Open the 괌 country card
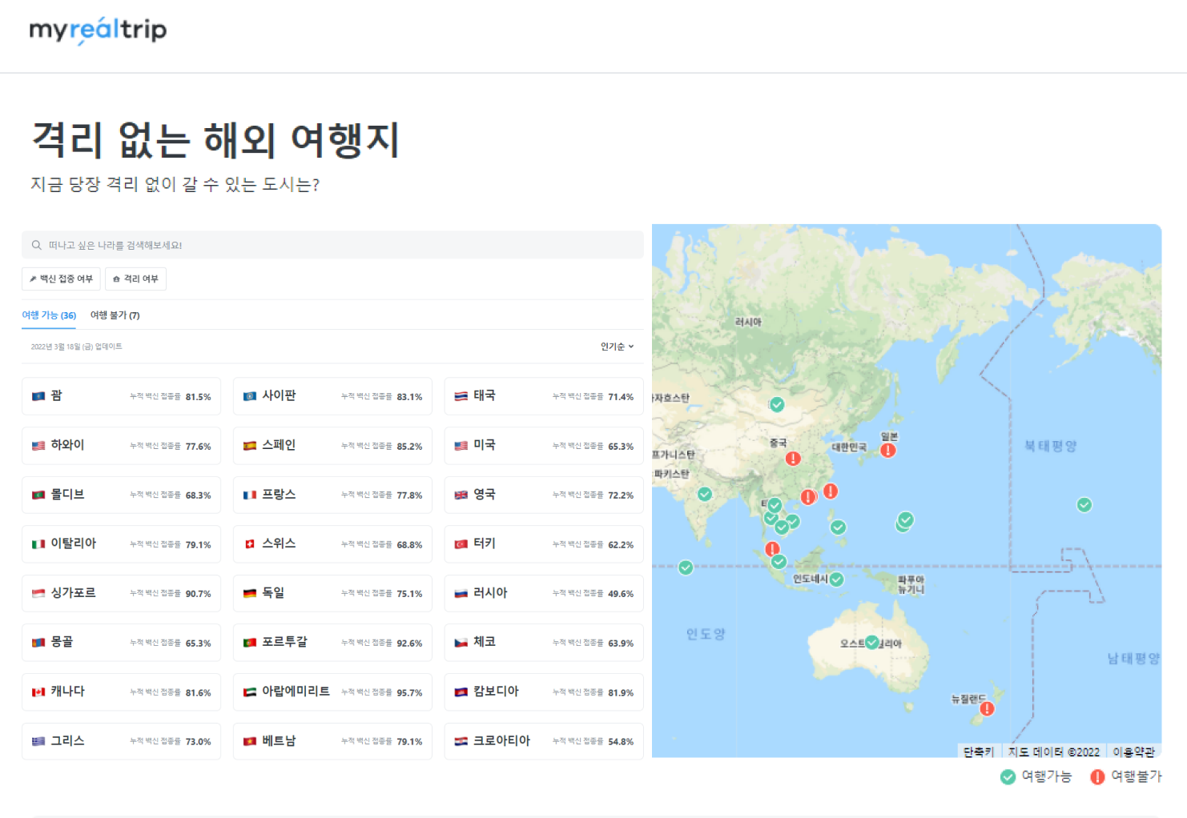Screen dimensions: 1187x818 (x=121, y=396)
